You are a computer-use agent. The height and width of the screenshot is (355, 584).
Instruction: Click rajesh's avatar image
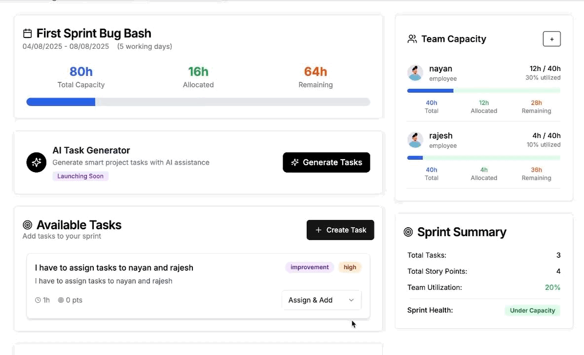tap(415, 140)
